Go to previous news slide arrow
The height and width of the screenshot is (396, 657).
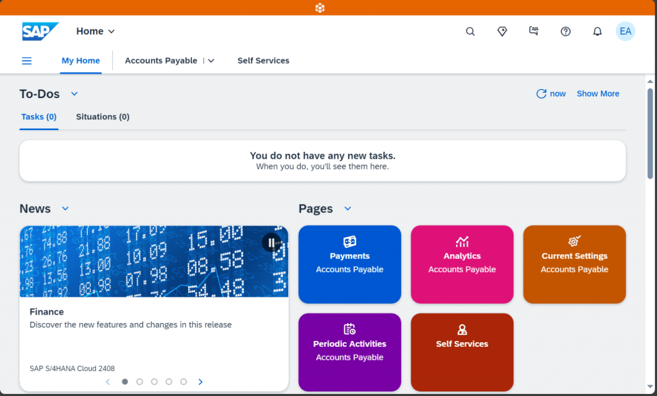pyautogui.click(x=108, y=382)
